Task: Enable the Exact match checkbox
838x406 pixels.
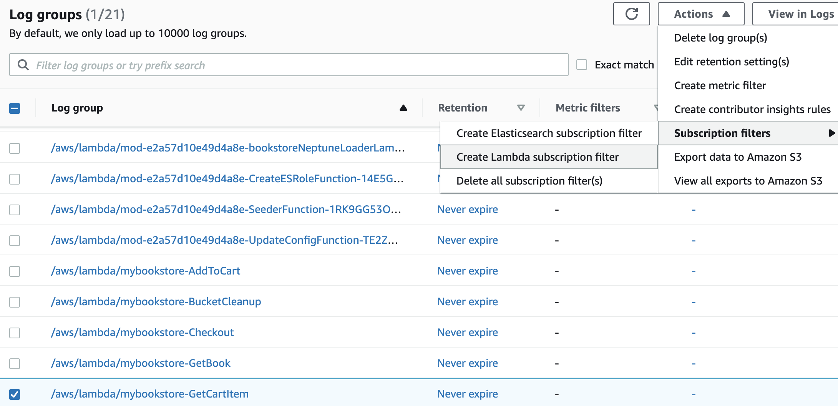Action: point(582,65)
